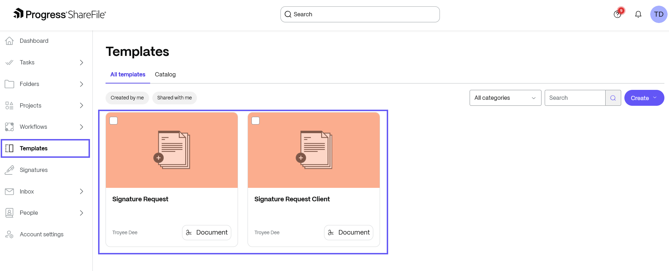Screen dimensions: 669x271
Task: Click the Projects shapes icon
Action: point(10,105)
